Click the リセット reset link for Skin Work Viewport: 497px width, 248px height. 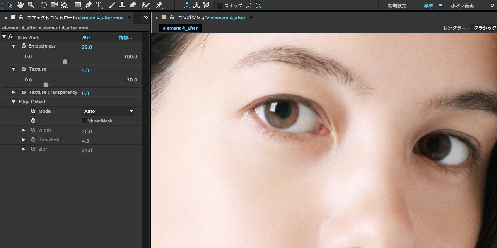86,38
